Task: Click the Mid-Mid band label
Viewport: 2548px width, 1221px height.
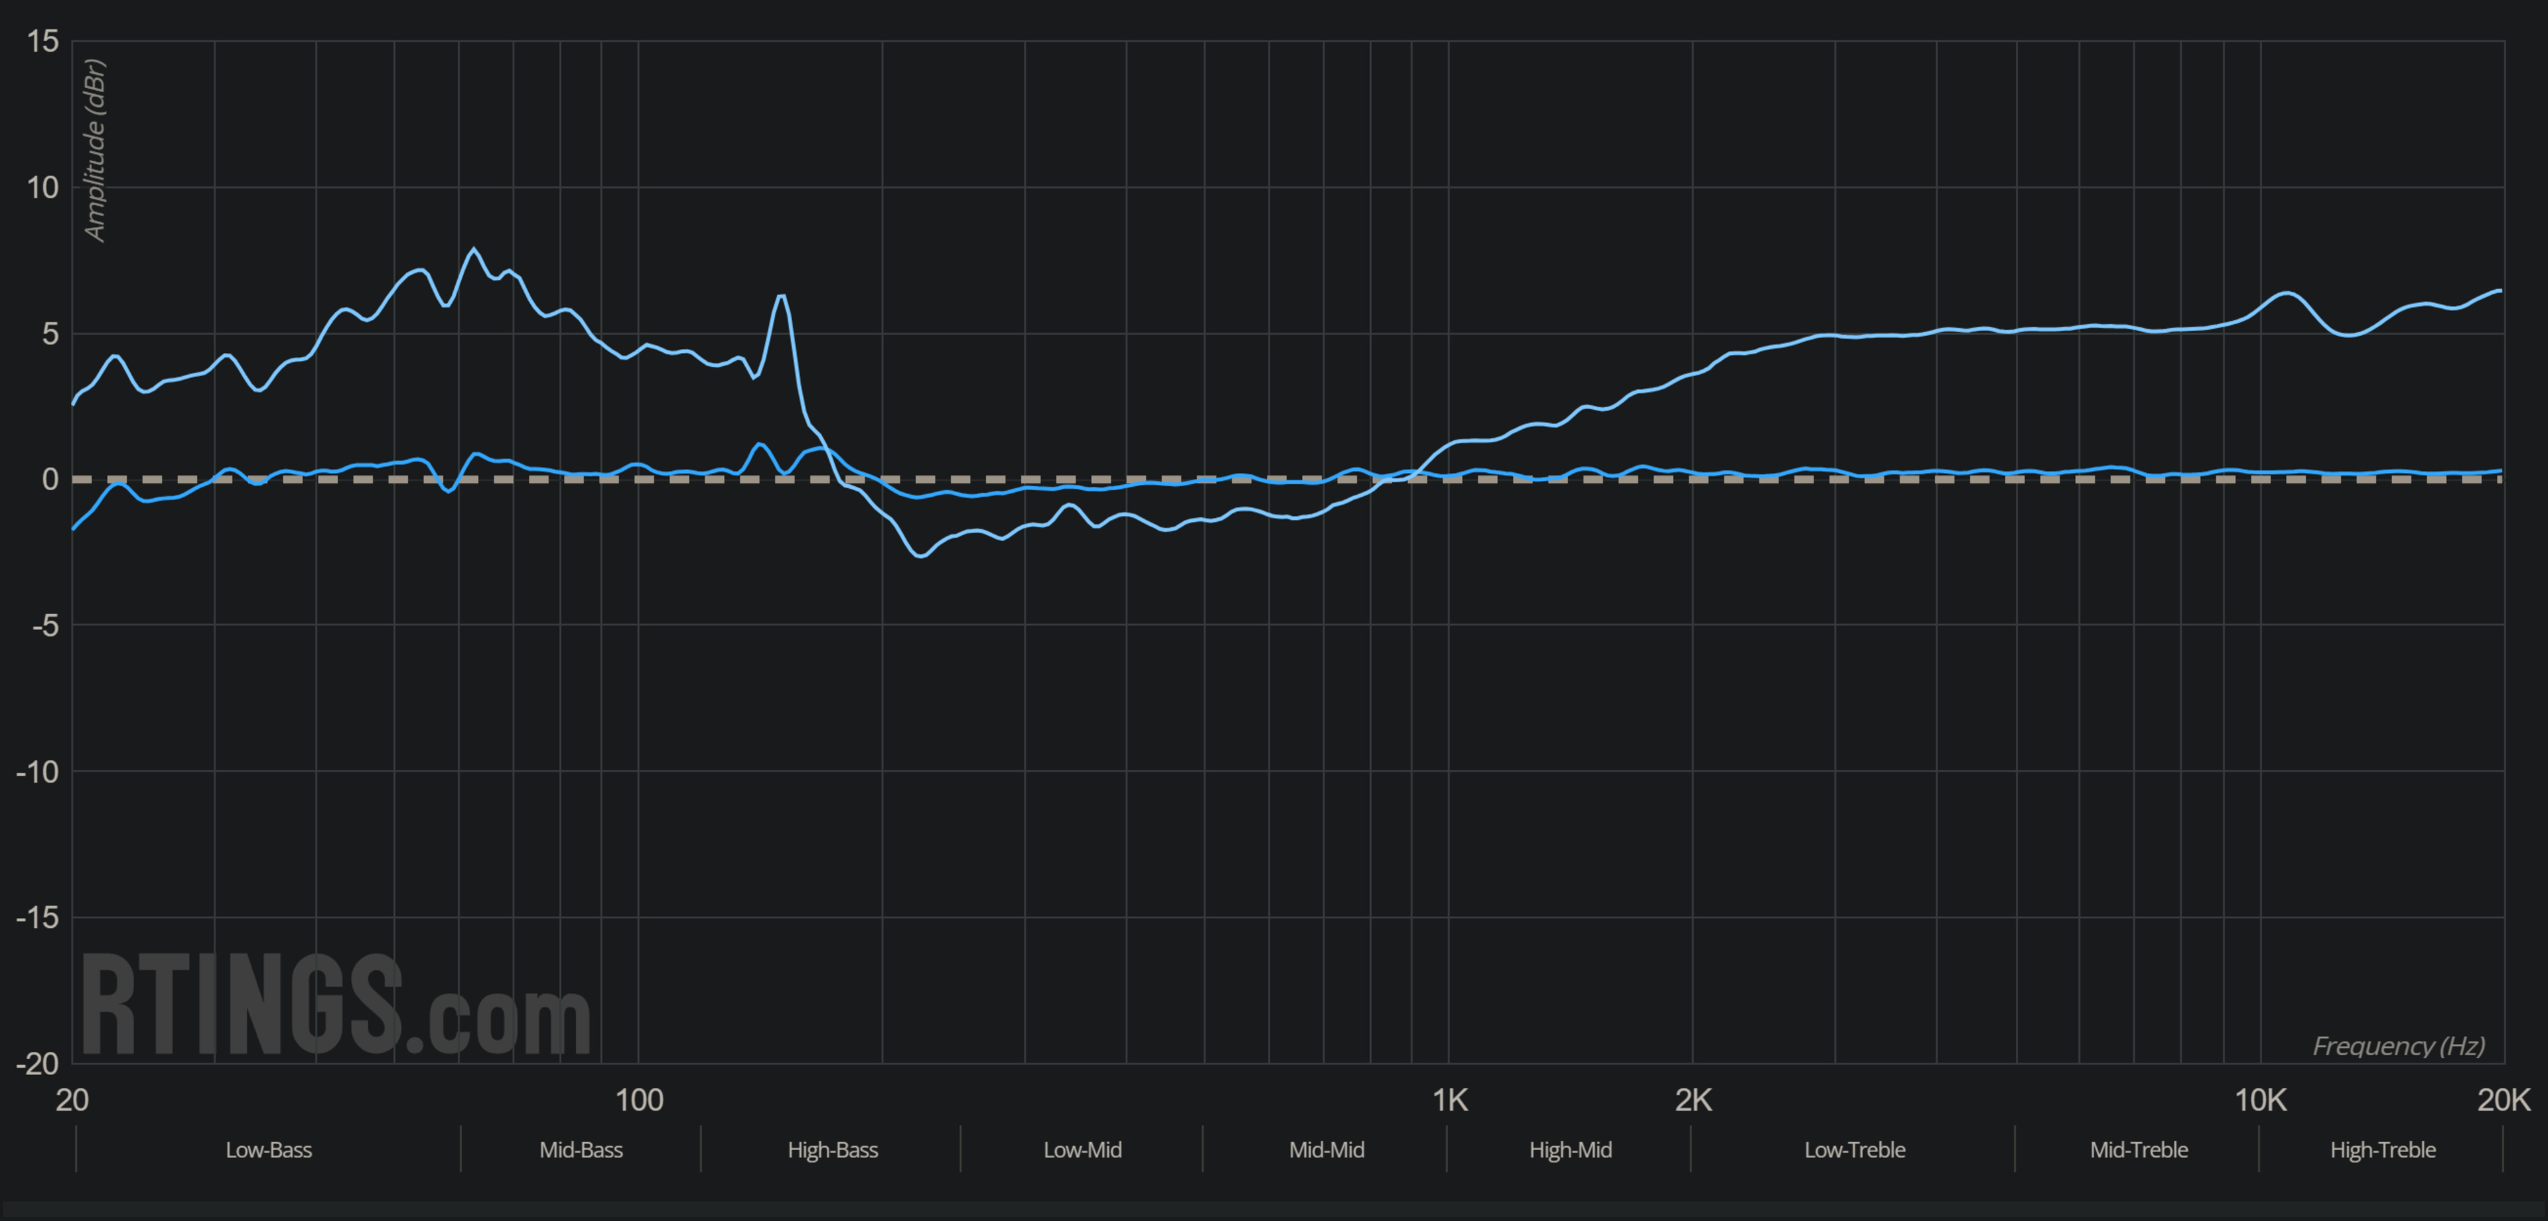Action: (1326, 1150)
